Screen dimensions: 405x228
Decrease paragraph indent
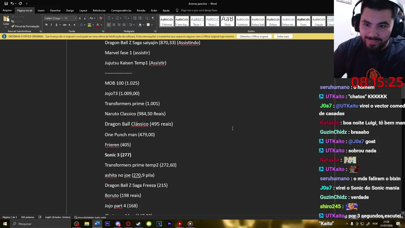pos(135,18)
